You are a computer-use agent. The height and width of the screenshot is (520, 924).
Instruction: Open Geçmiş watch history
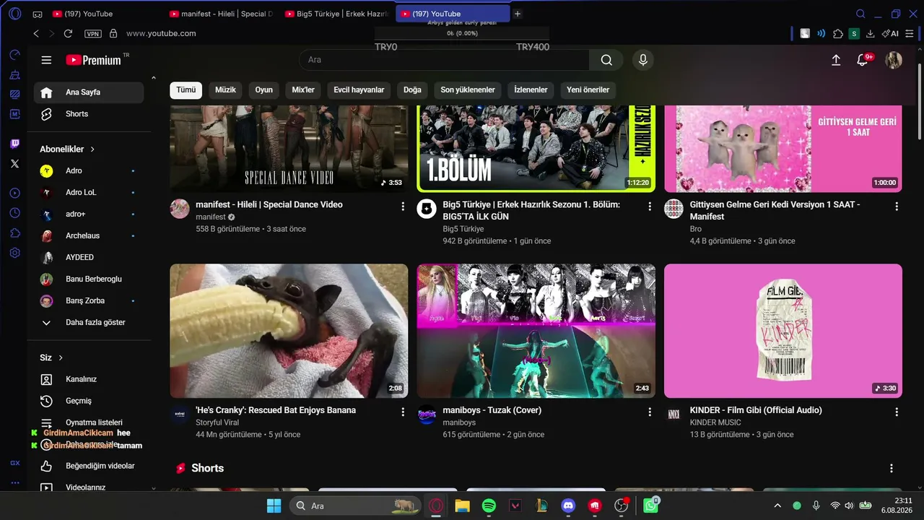pyautogui.click(x=89, y=401)
